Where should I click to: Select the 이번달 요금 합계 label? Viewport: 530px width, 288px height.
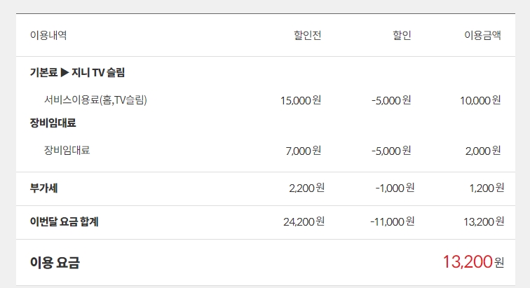point(64,222)
